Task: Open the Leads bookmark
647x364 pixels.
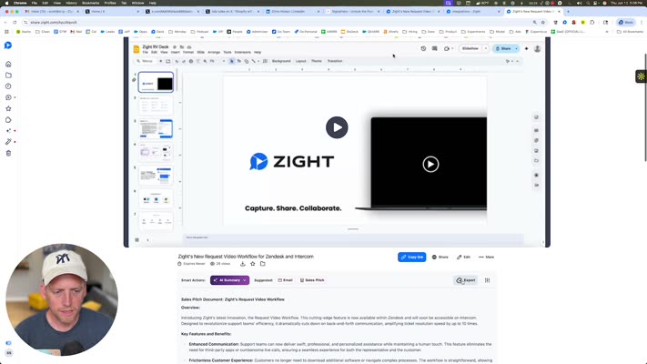Action: 106,31
